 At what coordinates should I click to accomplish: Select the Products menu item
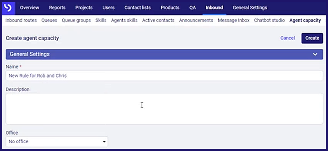click(x=170, y=8)
